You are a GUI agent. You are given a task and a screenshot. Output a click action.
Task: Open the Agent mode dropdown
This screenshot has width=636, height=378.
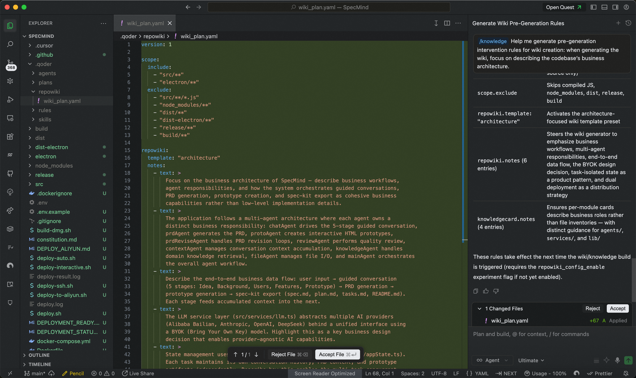point(492,360)
